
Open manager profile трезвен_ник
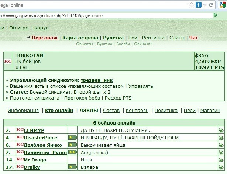point(97,80)
